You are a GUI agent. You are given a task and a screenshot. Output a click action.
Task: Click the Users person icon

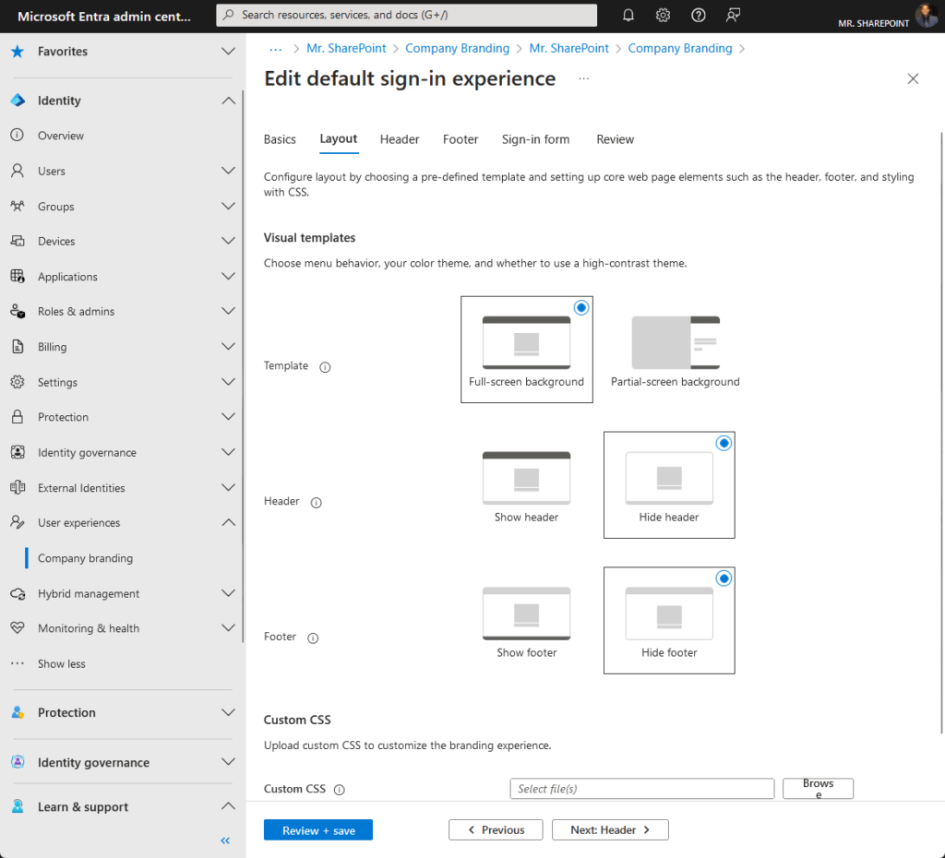tap(18, 171)
